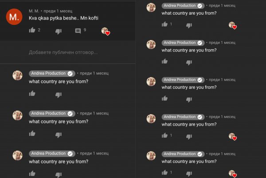Open the M. M. commenter name link
This screenshot has height=178, width=266.
click(x=34, y=11)
